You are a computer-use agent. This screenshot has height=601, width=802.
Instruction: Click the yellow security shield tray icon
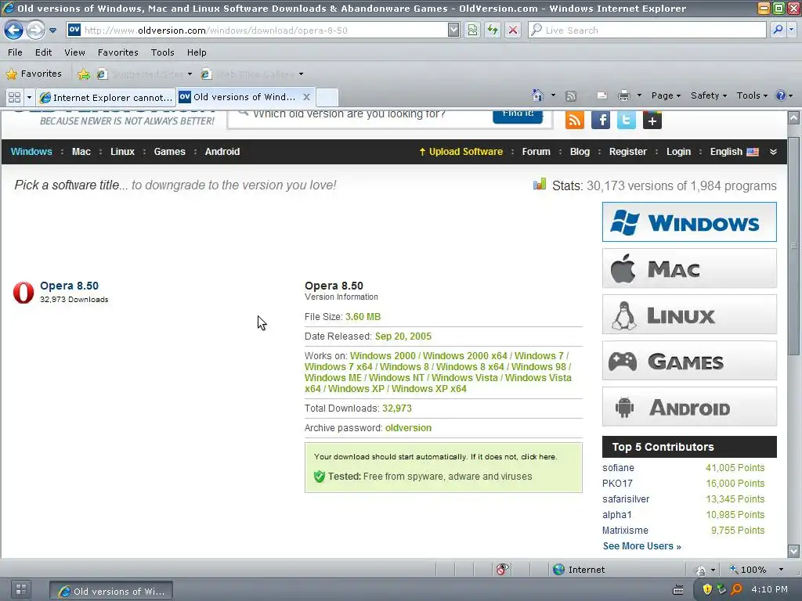707,589
